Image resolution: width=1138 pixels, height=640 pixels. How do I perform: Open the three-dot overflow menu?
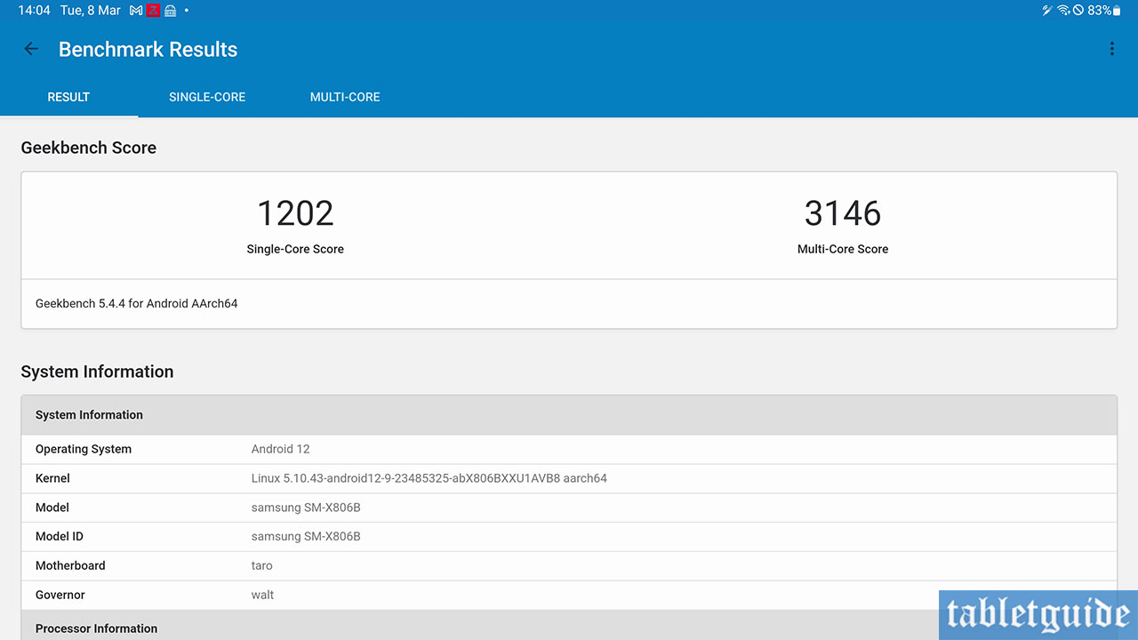coord(1111,49)
